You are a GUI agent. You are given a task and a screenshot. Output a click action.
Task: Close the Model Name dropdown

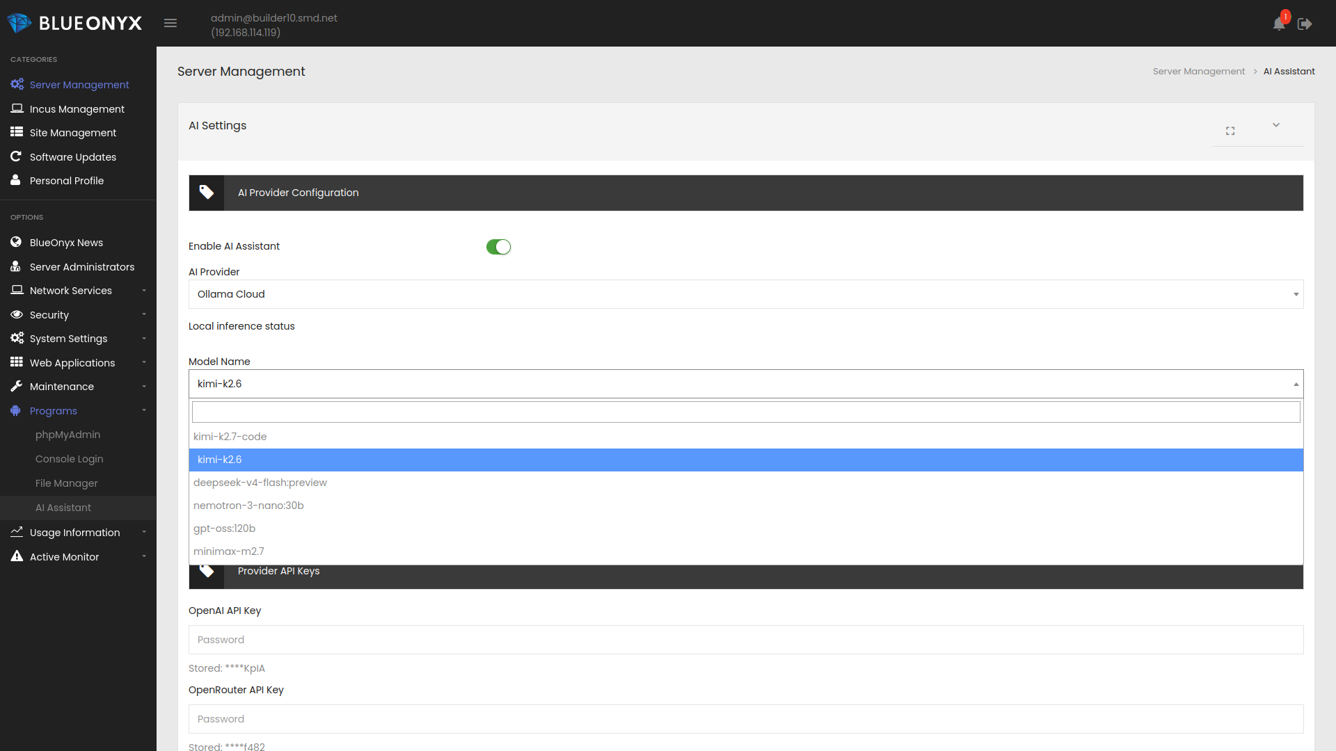(x=746, y=384)
